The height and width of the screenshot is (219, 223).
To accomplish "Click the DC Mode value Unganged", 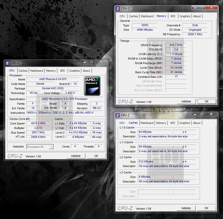I will tap(195, 30).
